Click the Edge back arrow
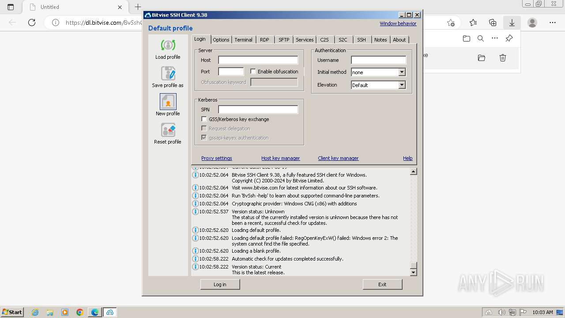The height and width of the screenshot is (318, 565). 12,23
